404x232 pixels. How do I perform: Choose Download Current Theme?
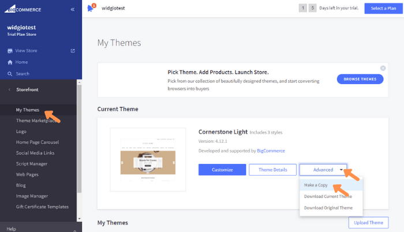331,196
